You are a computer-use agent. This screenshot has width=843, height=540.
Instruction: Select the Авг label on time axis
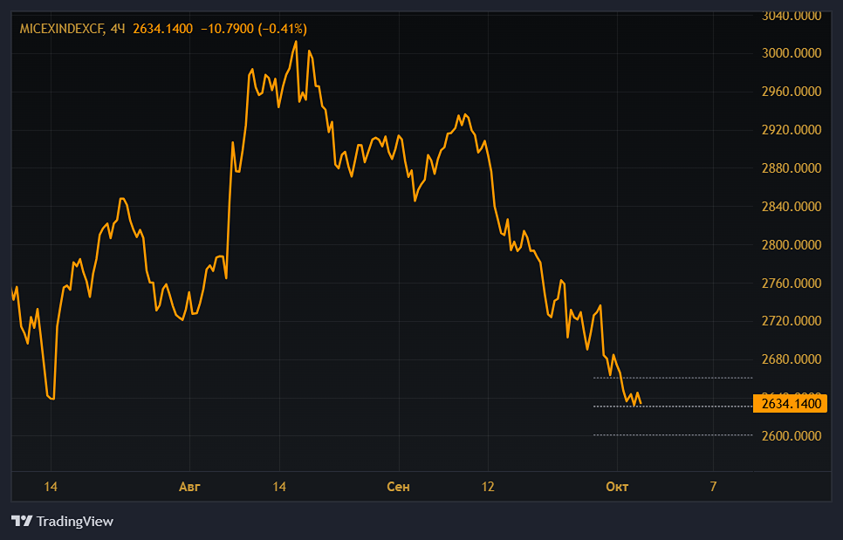[x=189, y=487]
